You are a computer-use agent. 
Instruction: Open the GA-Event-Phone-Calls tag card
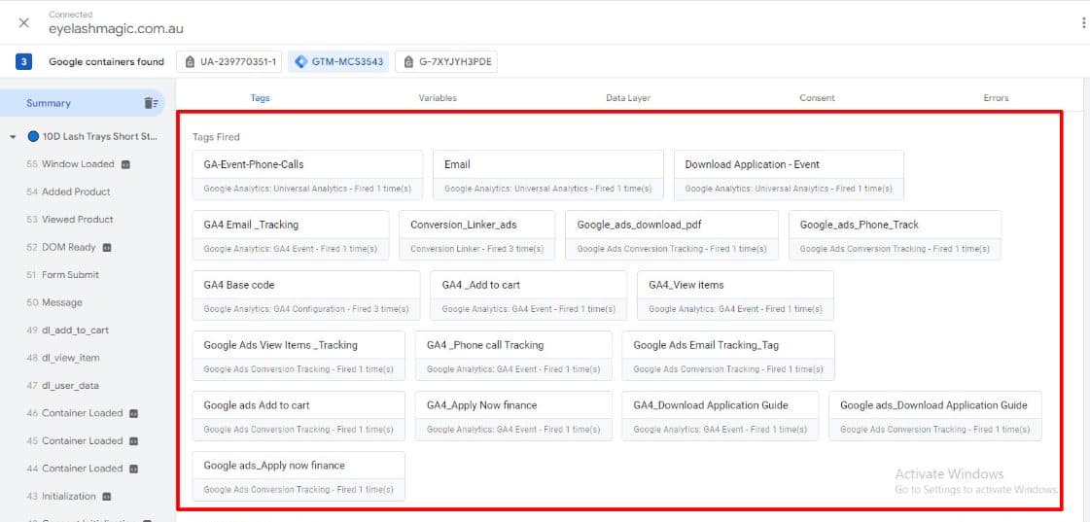point(307,175)
